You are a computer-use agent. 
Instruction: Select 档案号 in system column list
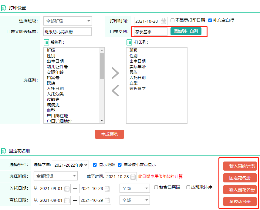[53, 78]
